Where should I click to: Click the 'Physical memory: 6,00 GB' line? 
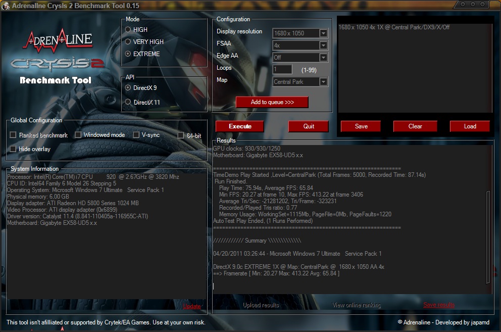click(x=38, y=197)
